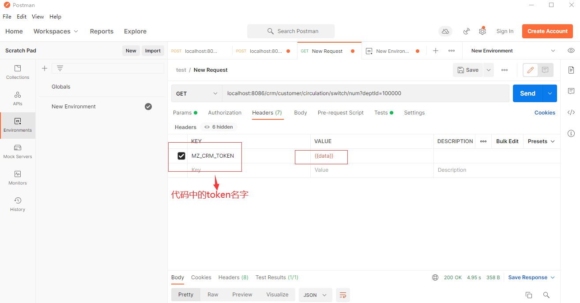Viewport: 580px width, 303px height.
Task: Open the Environments sidebar panel
Action: 18,125
